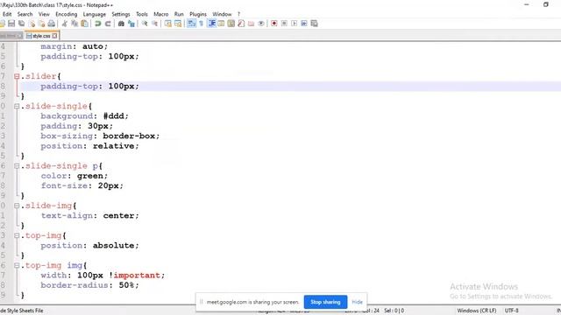Close the style.css tab
561x315 pixels.
coord(54,36)
